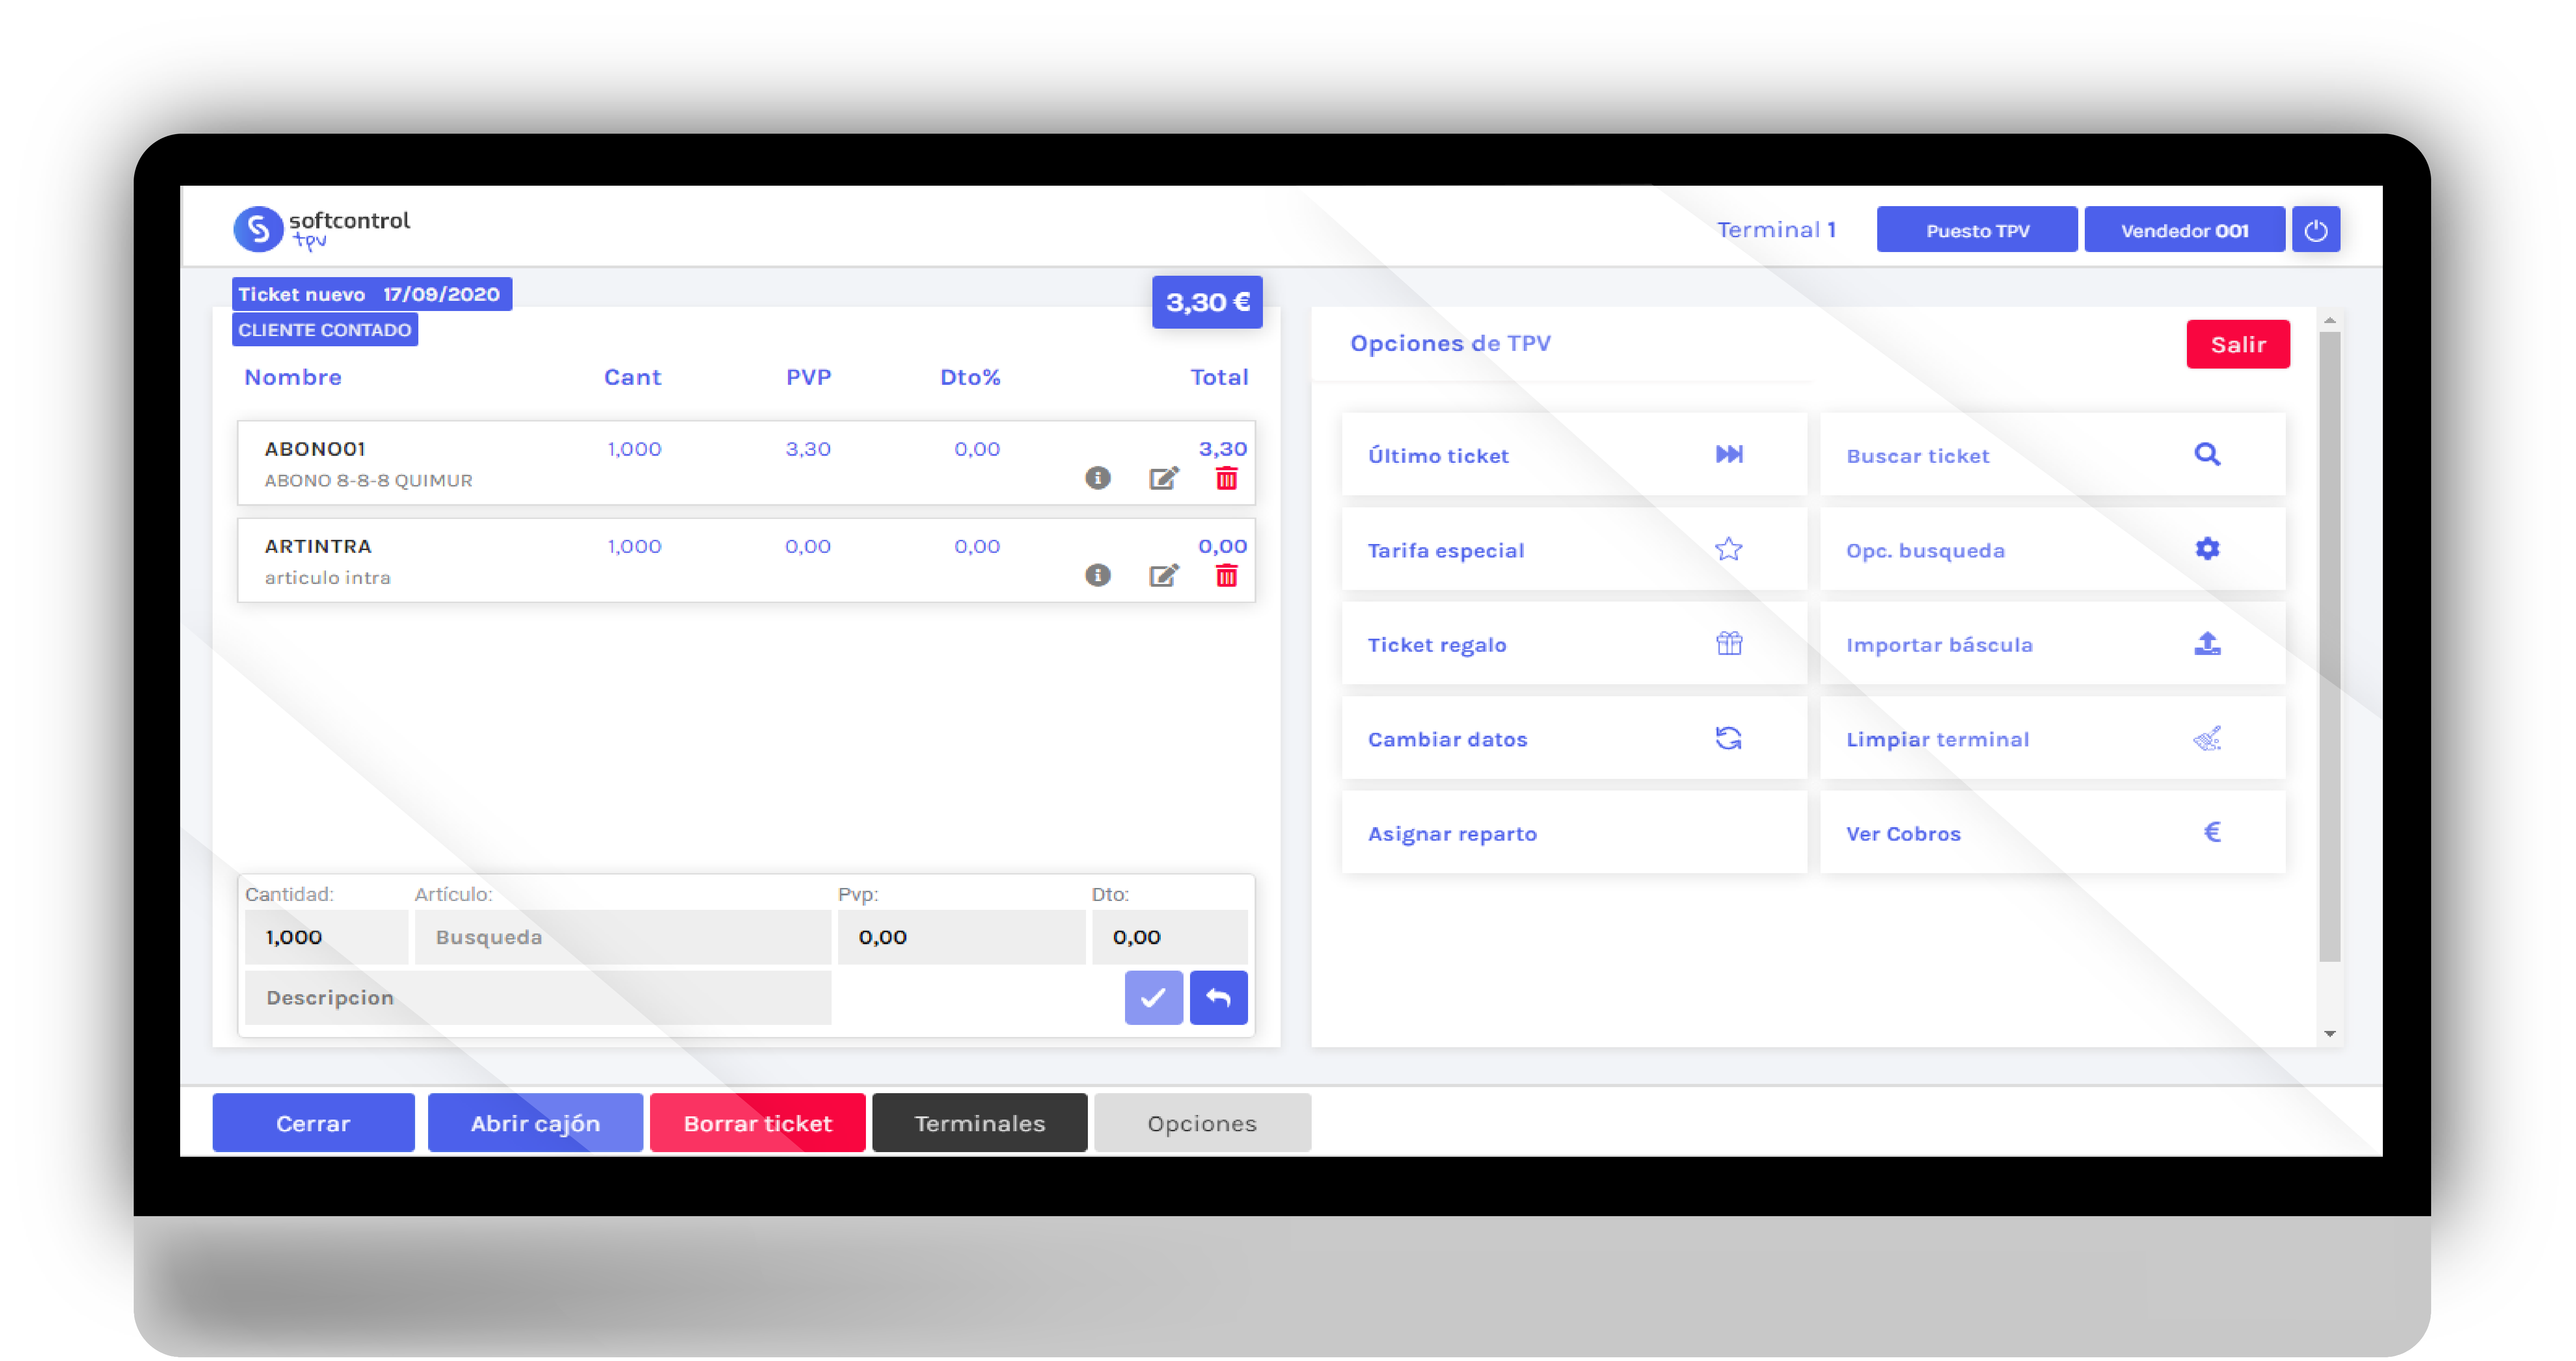Open info for ABONO01 line
Viewport: 2576px width, 1361px height.
pos(1097,478)
